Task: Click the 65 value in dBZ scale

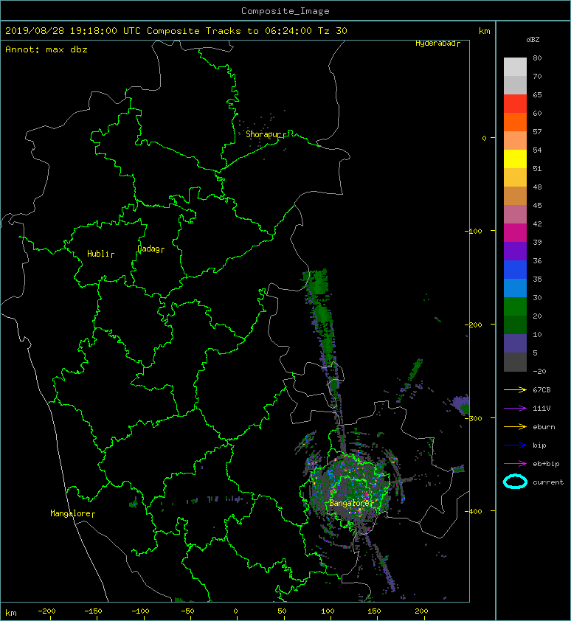Action: coord(537,94)
